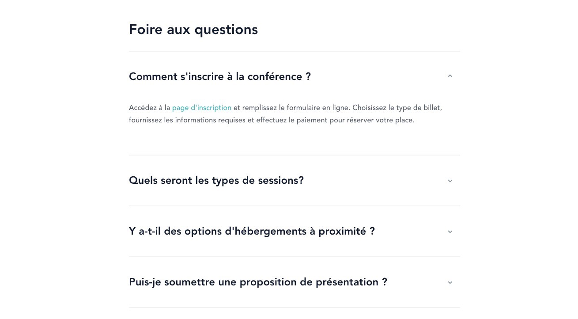Collapse the open registration answer using its up chevron
578x319 pixels.
point(450,76)
